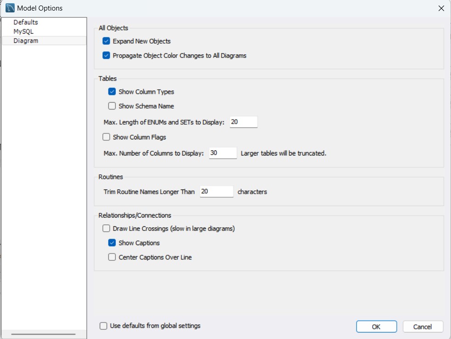Click the horizontal scrollbar under the options list
The image size is (451, 339).
[x=44, y=334]
